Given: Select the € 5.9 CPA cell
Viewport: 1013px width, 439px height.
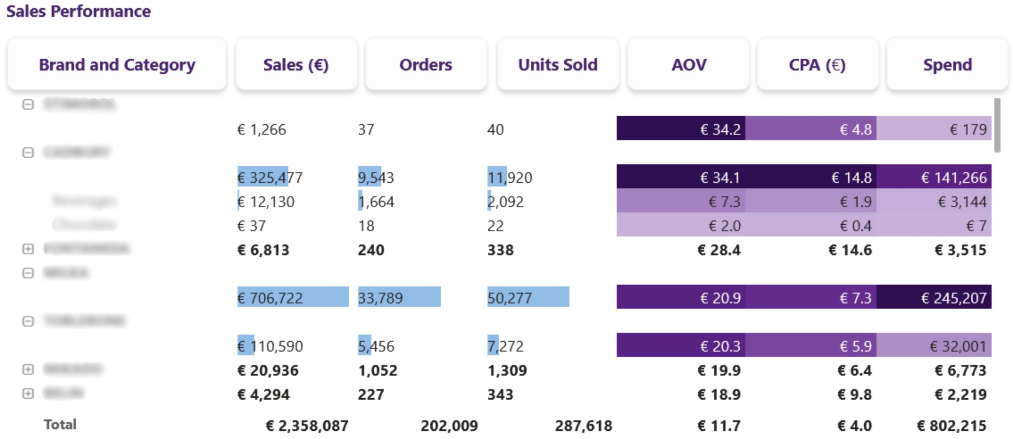Looking at the screenshot, I should (x=811, y=345).
